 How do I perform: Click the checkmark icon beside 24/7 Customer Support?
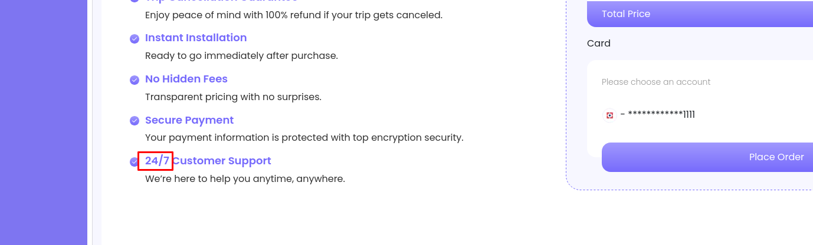pos(135,162)
